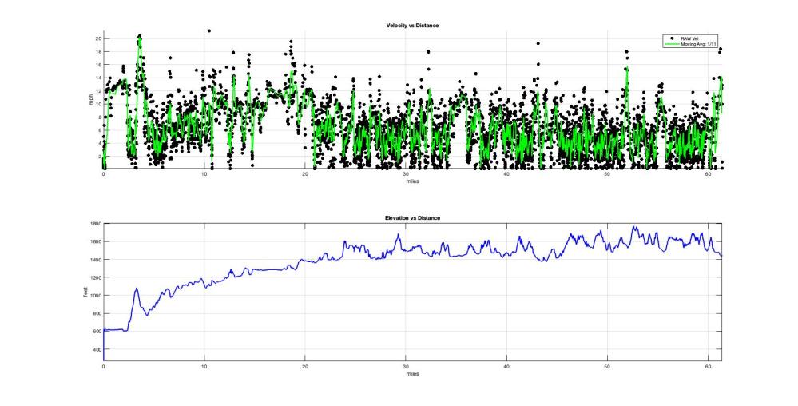Click the 10 tick on velocity x-axis
Screen dimensions: 798x406
204,173
